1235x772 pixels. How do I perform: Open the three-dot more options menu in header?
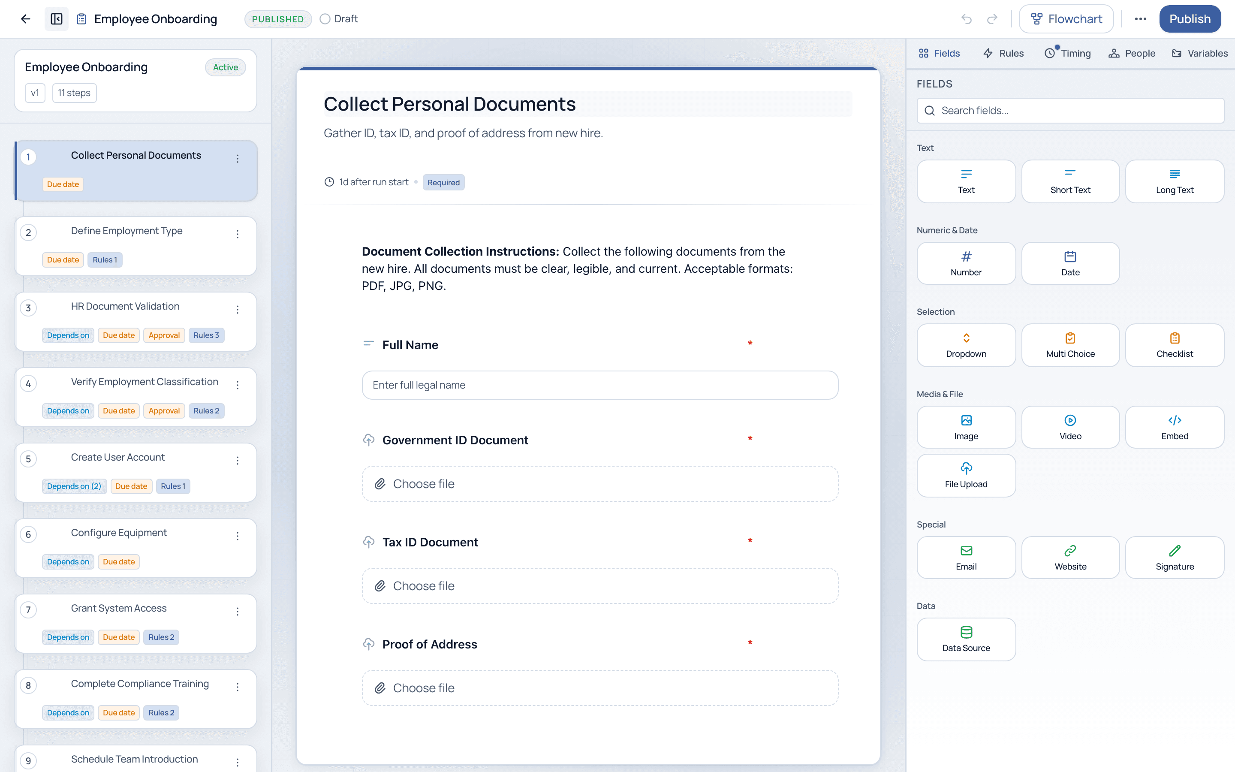pos(1141,19)
